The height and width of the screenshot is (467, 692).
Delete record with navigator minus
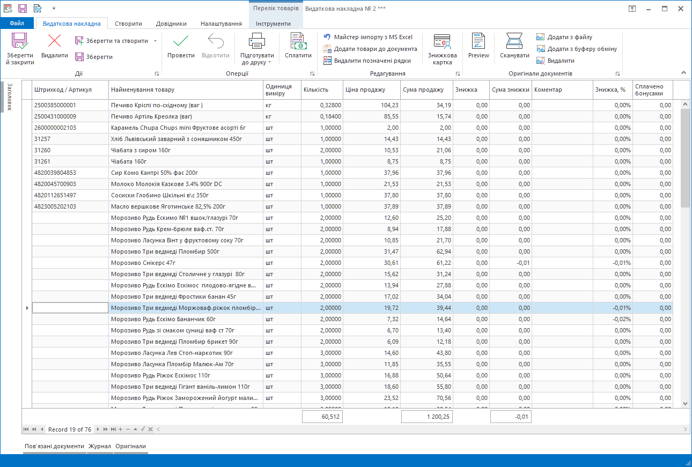click(128, 429)
